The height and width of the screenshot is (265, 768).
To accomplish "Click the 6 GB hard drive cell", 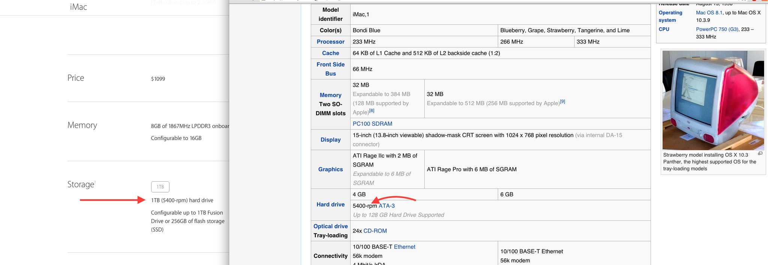I will [574, 194].
